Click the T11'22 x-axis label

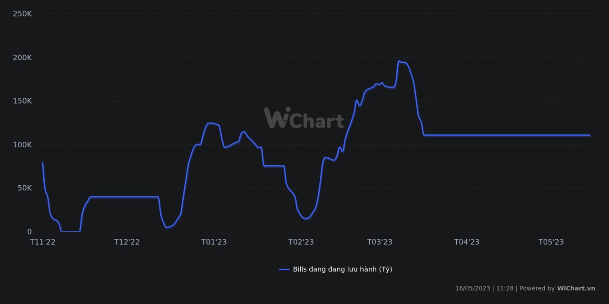click(43, 242)
